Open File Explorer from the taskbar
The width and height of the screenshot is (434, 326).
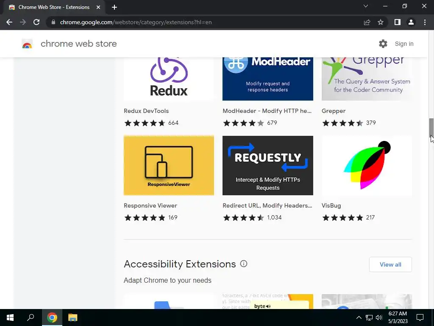(73, 318)
